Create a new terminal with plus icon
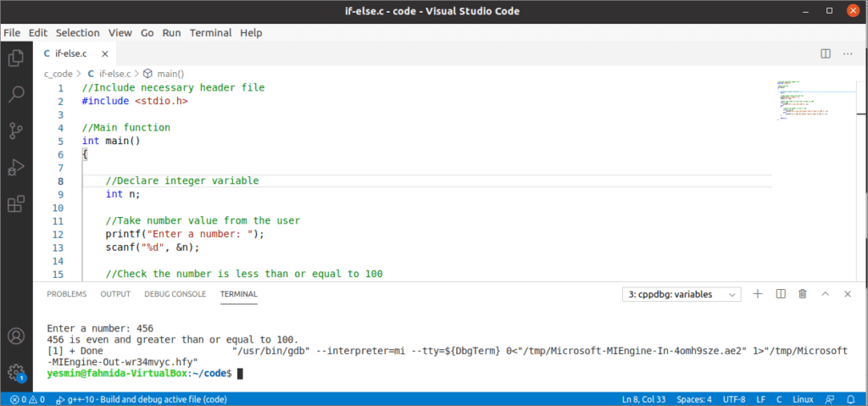Viewport: 868px width, 406px height. coord(759,294)
